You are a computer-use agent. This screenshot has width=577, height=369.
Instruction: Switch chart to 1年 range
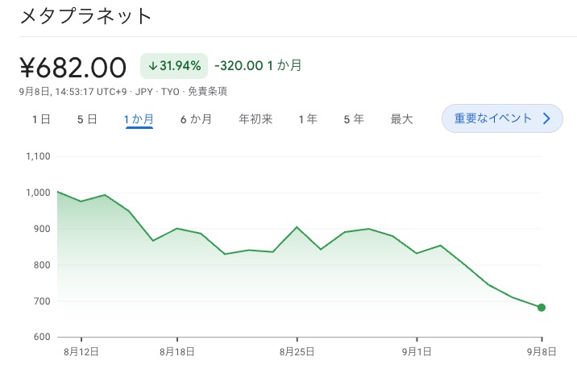tap(307, 119)
